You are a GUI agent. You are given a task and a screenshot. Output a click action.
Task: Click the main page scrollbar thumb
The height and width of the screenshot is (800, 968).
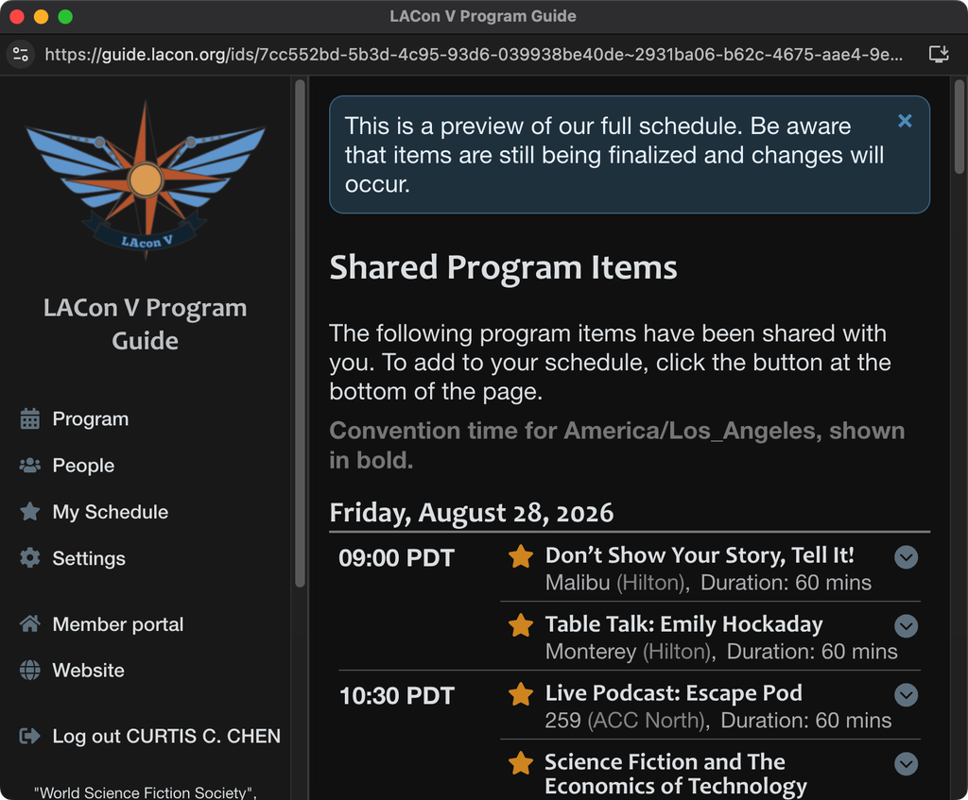(x=959, y=127)
